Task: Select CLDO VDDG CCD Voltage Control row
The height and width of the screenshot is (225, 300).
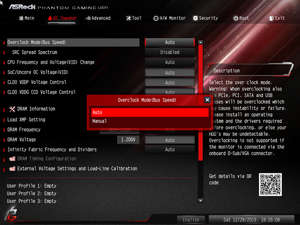Action: pyautogui.click(x=41, y=92)
